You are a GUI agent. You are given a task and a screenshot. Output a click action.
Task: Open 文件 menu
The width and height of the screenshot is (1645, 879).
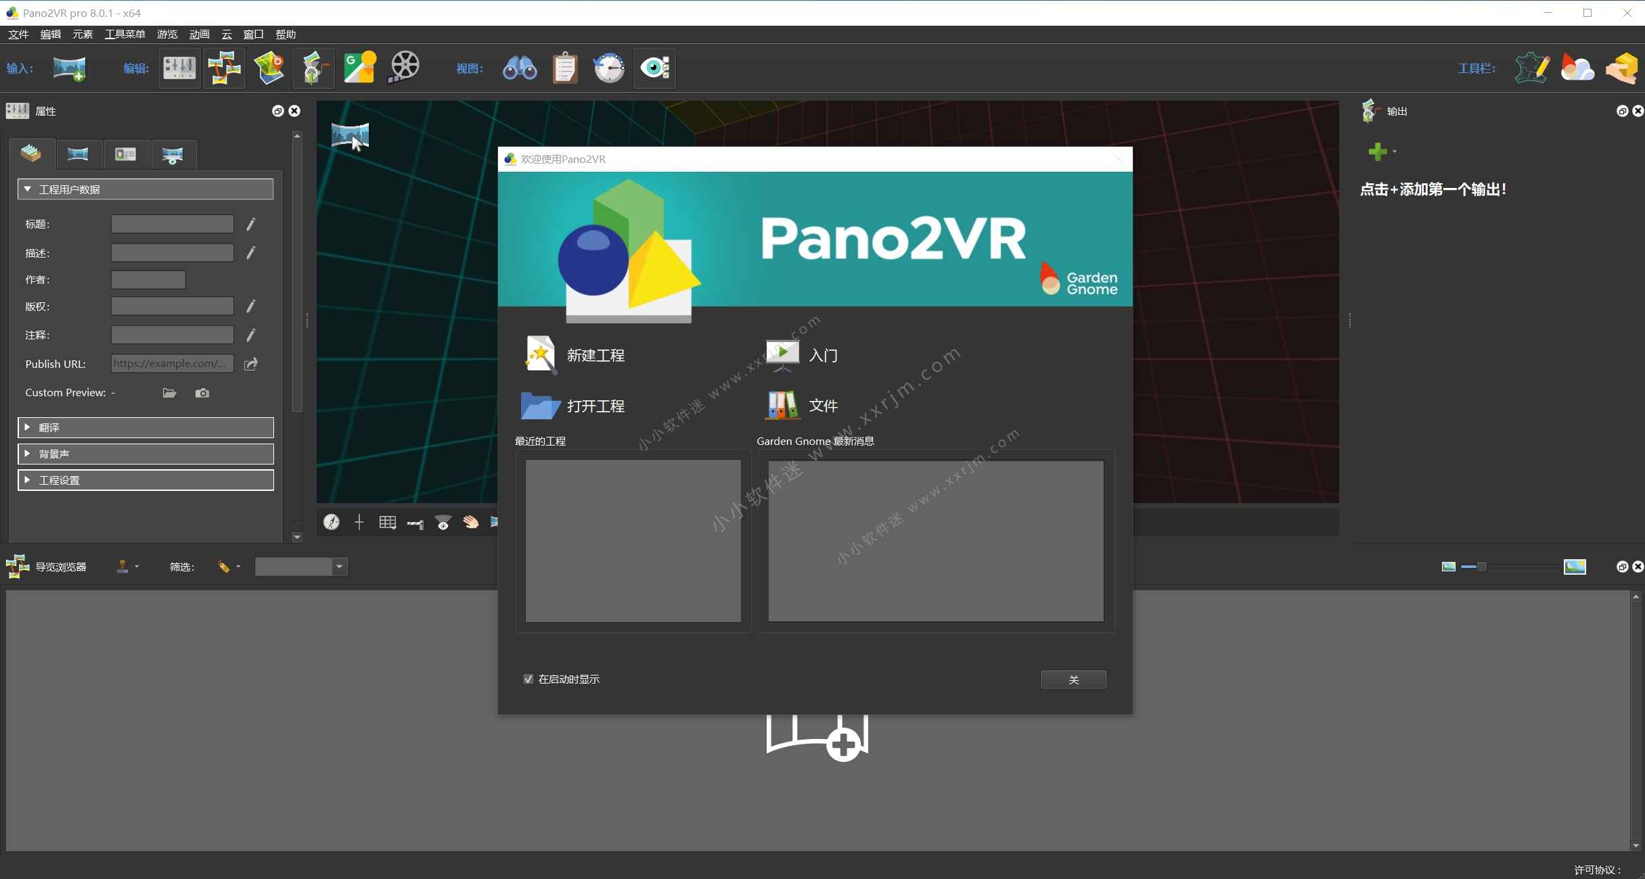click(18, 34)
